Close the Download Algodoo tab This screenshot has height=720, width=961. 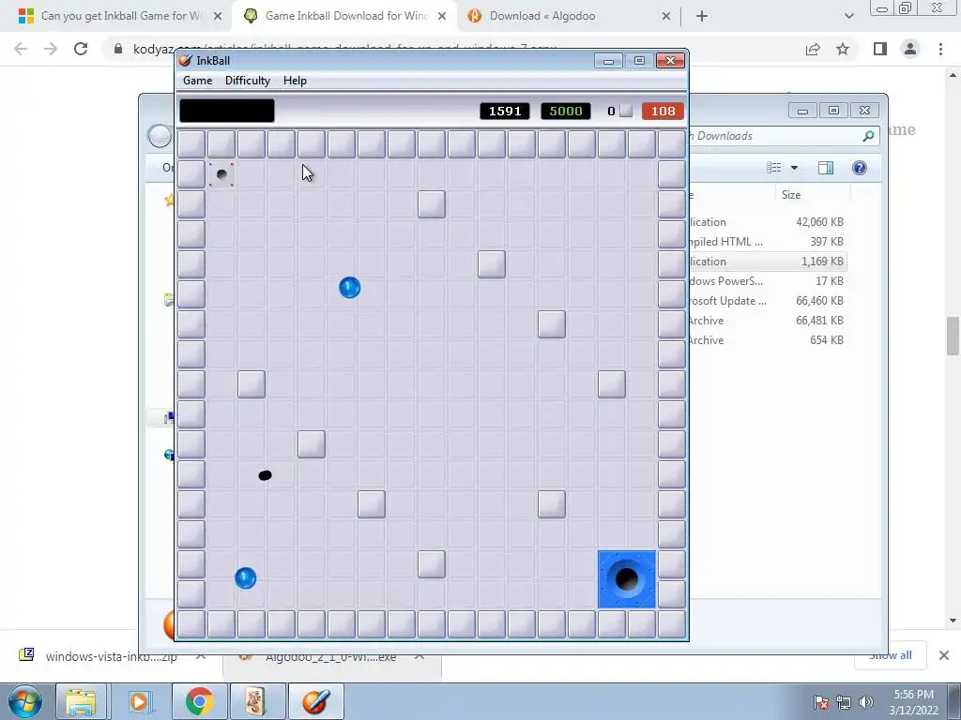click(666, 16)
